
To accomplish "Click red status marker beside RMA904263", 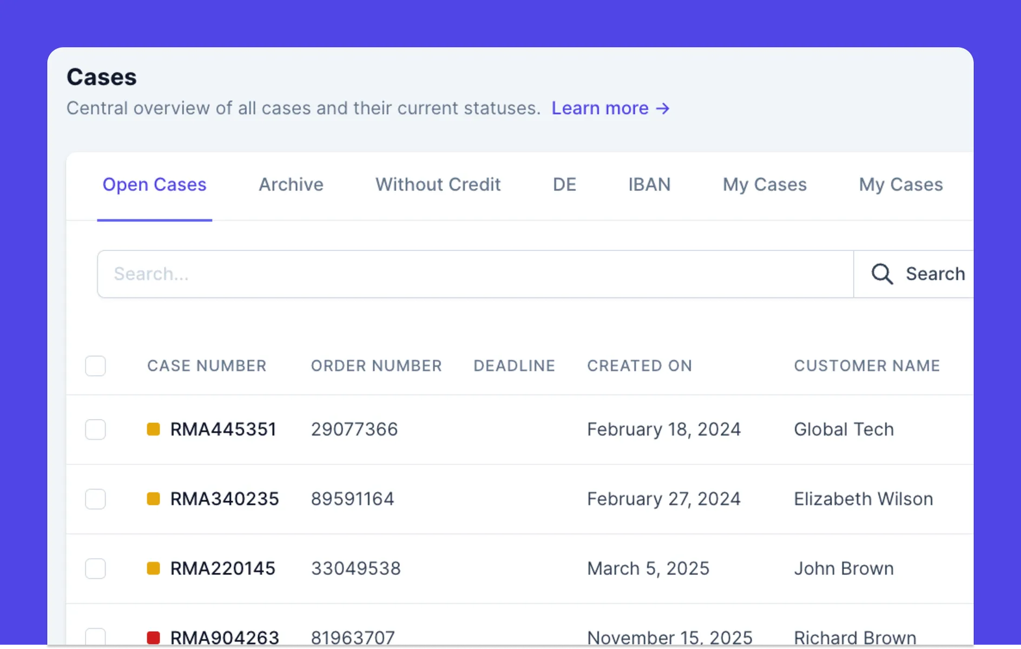I will click(153, 637).
